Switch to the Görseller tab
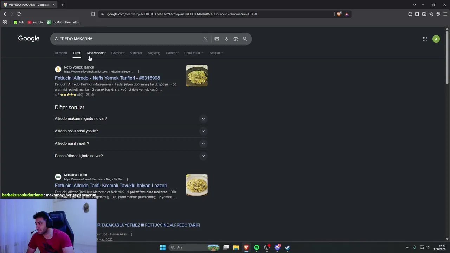The height and width of the screenshot is (253, 450). (x=118, y=53)
